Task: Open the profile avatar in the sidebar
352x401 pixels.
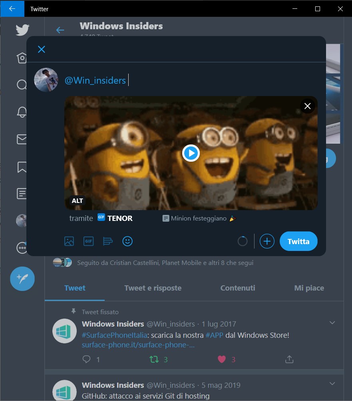Action: 22,221
